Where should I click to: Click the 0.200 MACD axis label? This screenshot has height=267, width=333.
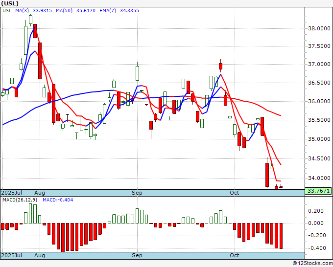(x=316, y=211)
